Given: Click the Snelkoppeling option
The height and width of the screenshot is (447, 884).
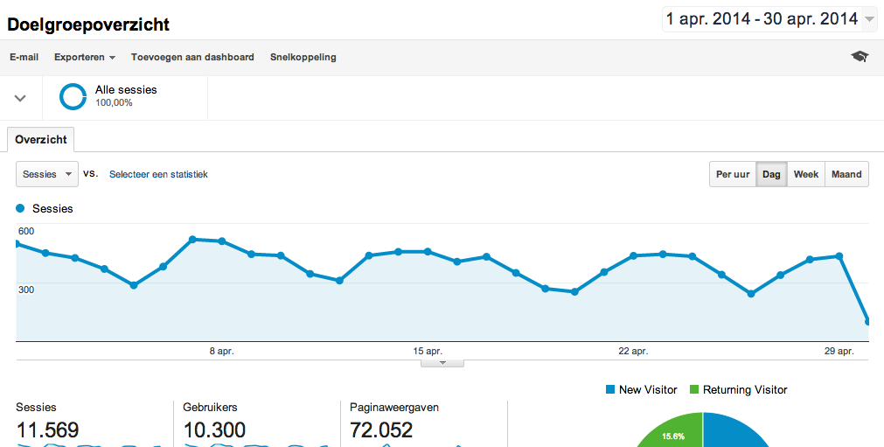Looking at the screenshot, I should (x=303, y=57).
